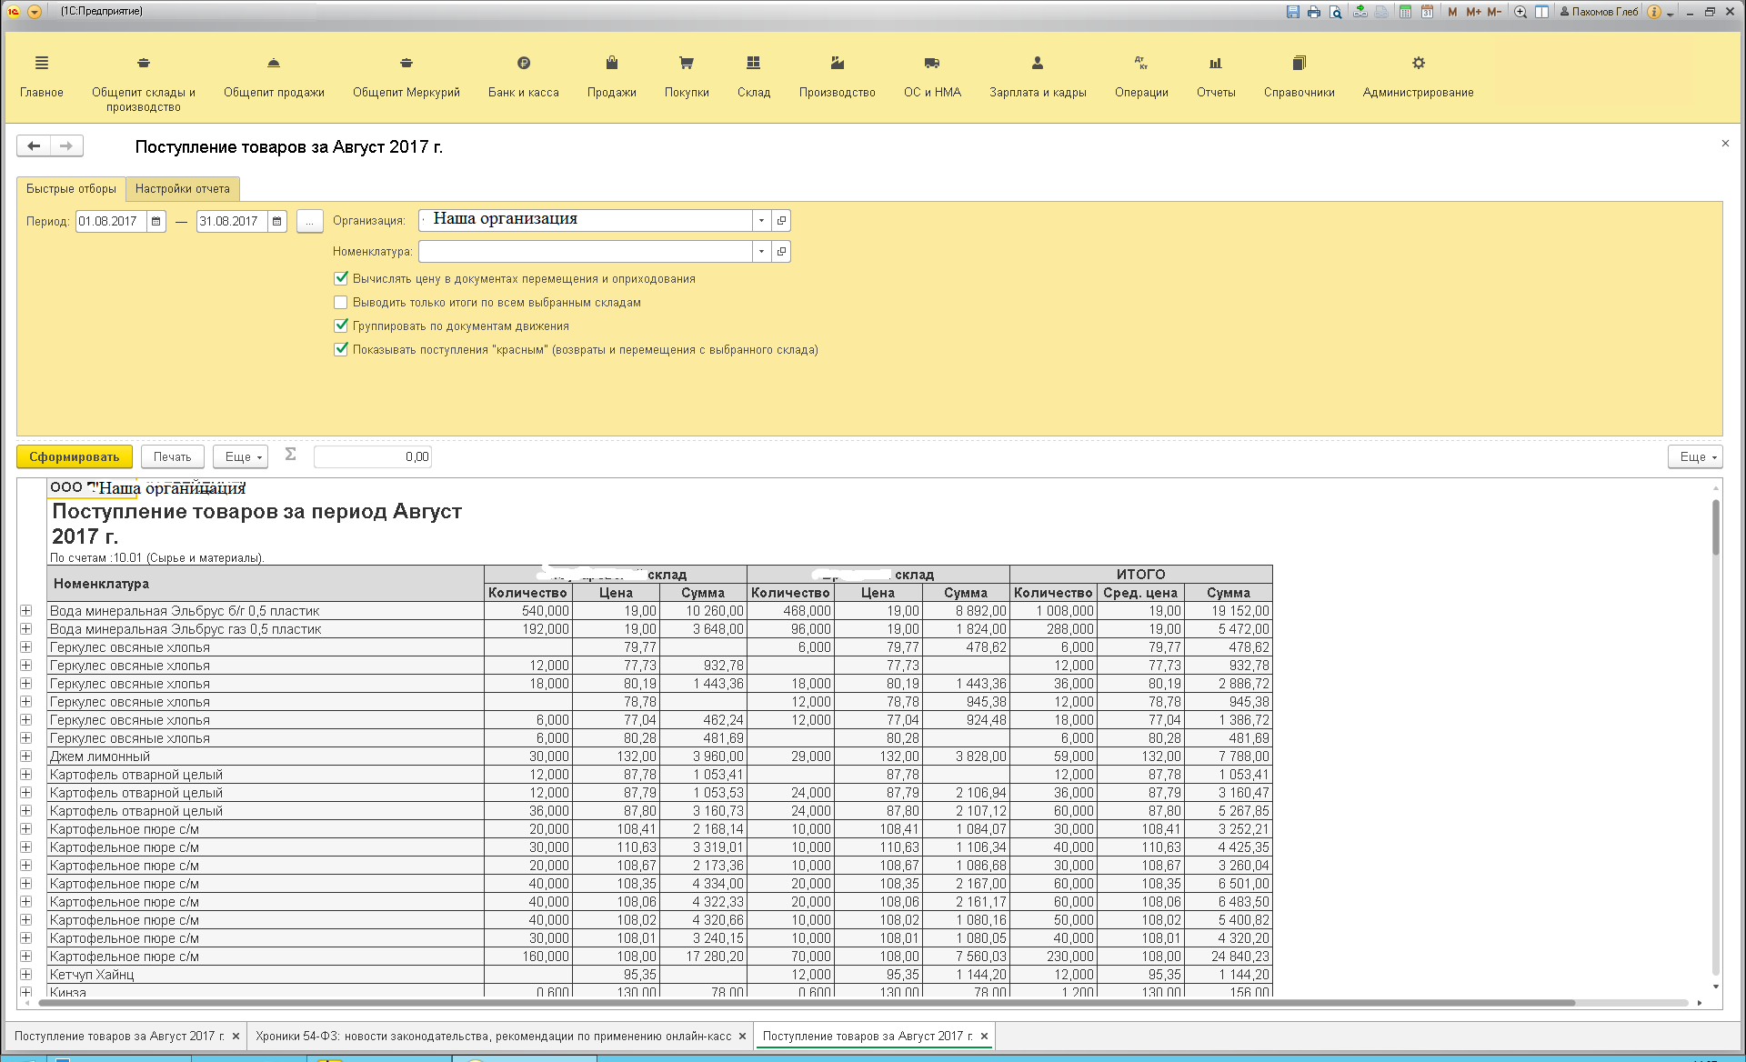Open the Организация dropdown arrow

(x=761, y=220)
